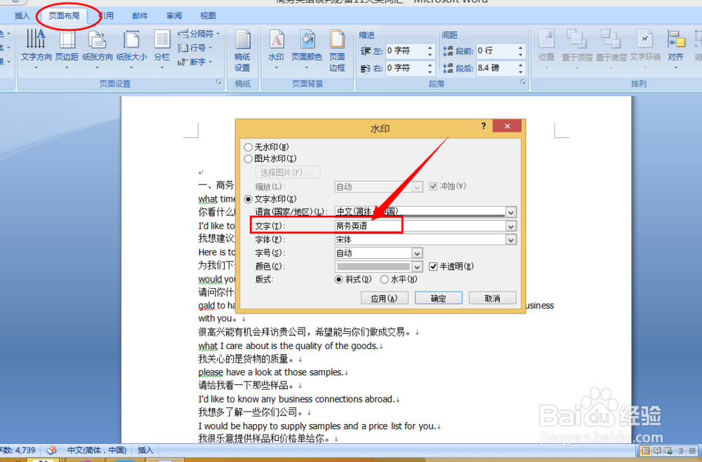Switch to the 视图 ribbon tab
Image resolution: width=702 pixels, height=462 pixels.
[208, 15]
